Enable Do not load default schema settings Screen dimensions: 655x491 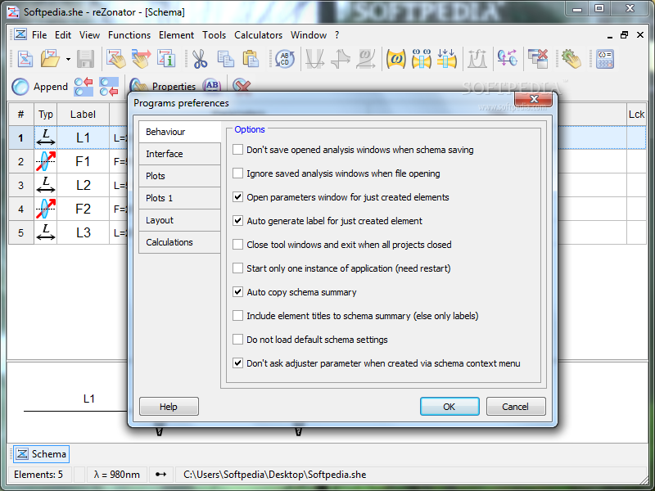point(237,340)
